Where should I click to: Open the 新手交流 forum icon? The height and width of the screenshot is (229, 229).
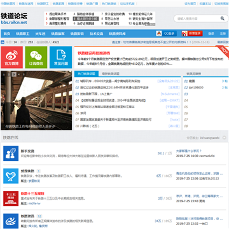coord(11,153)
